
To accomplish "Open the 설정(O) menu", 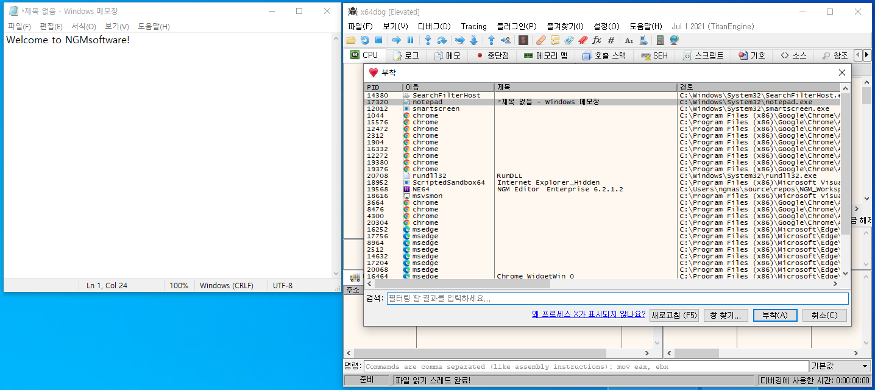I will click(607, 26).
